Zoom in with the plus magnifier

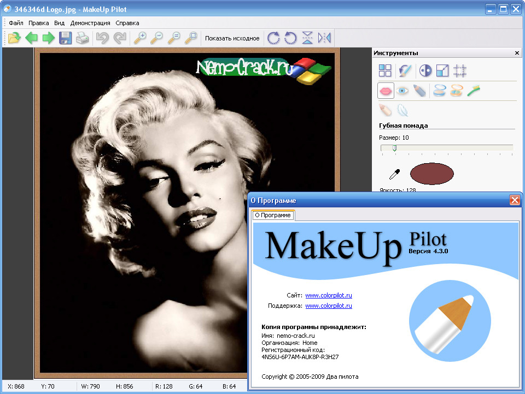point(140,38)
